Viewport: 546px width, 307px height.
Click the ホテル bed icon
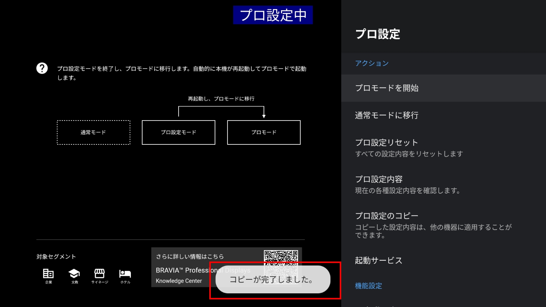pos(125,274)
